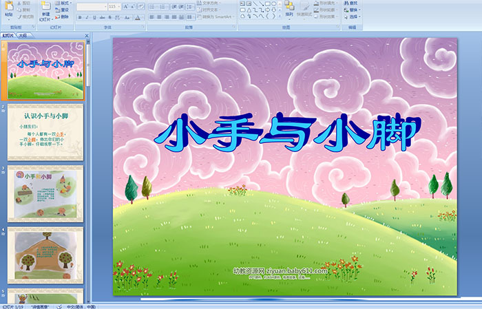Screen dimensions: 482x309
Task: Select the Left Brace shape
Action: (267, 16)
